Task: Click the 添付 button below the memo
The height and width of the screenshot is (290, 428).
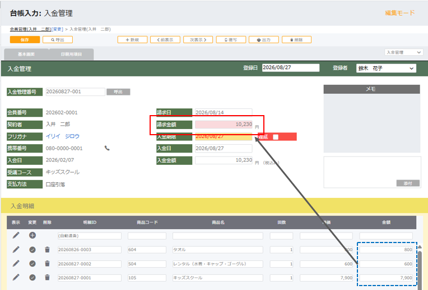Action: [x=408, y=183]
